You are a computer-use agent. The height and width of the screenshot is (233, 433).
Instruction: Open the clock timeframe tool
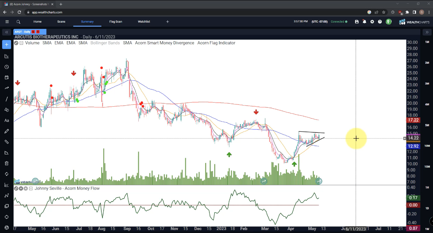pos(7,67)
